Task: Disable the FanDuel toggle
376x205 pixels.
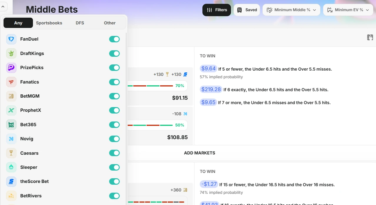Action: click(x=114, y=39)
